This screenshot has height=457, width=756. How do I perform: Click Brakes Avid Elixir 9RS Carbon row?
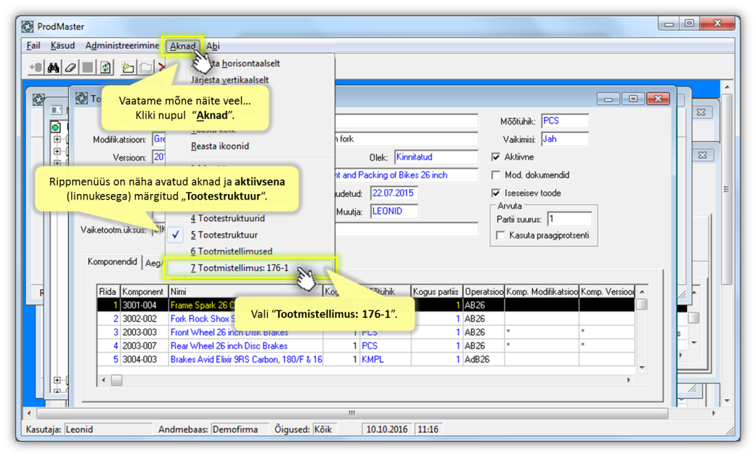coord(246,359)
